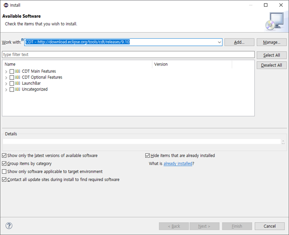This screenshot has height=235, width=289.
Task: Check the Uncategorized checkbox
Action: point(12,90)
